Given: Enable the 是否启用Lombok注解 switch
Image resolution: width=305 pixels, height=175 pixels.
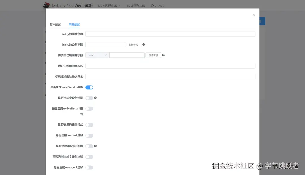Looking at the screenshot, I should pos(89,135).
